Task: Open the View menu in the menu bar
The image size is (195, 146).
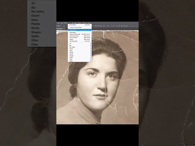Action: click(x=76, y=23)
